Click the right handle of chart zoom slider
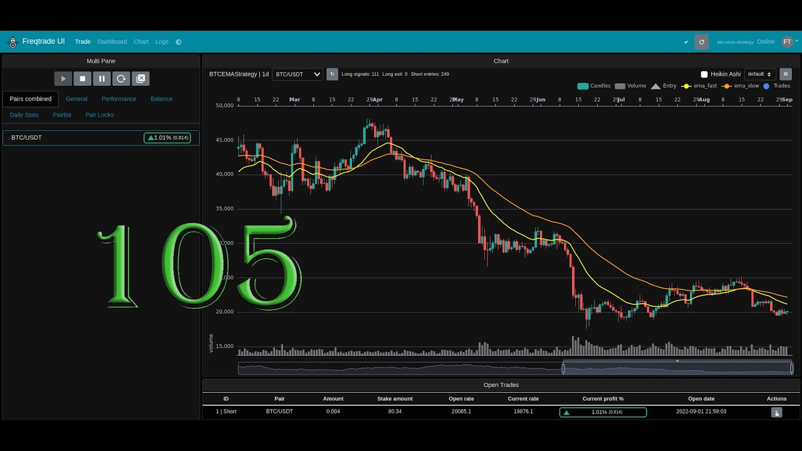 tap(792, 368)
